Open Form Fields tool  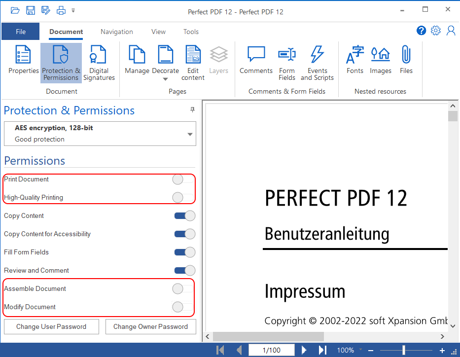[x=287, y=63]
